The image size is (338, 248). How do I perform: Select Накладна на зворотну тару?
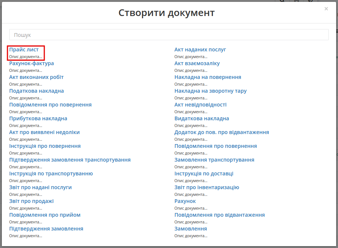(210, 91)
